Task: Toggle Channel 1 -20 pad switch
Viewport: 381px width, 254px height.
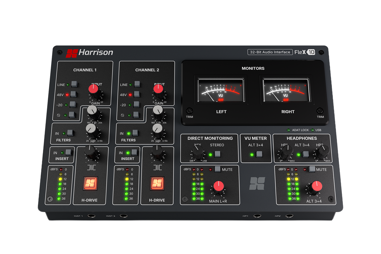Action: 73,104
